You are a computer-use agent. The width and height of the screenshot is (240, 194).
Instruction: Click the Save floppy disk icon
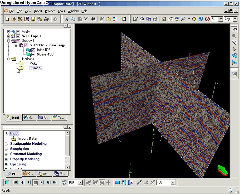coord(33,19)
